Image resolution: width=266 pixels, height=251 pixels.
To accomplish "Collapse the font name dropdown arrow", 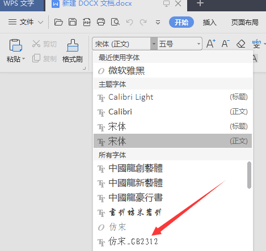I will coord(154,44).
